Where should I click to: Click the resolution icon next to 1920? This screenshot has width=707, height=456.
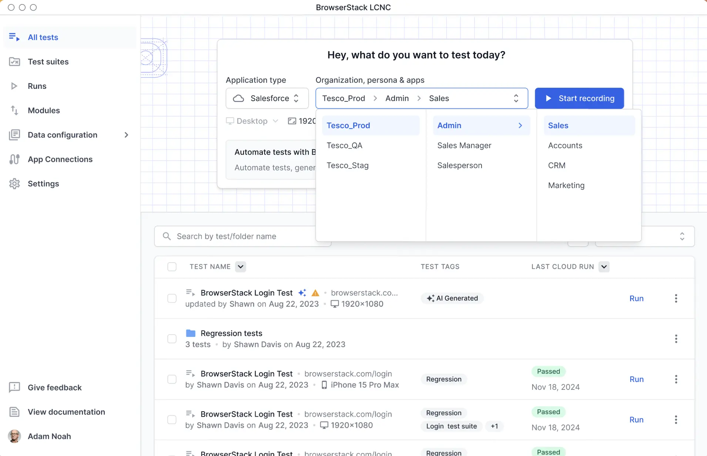(x=292, y=121)
